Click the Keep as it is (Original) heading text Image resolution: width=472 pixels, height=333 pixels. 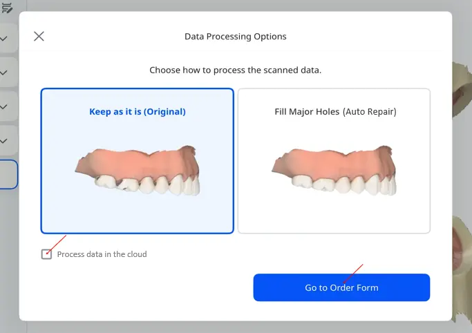coord(138,112)
